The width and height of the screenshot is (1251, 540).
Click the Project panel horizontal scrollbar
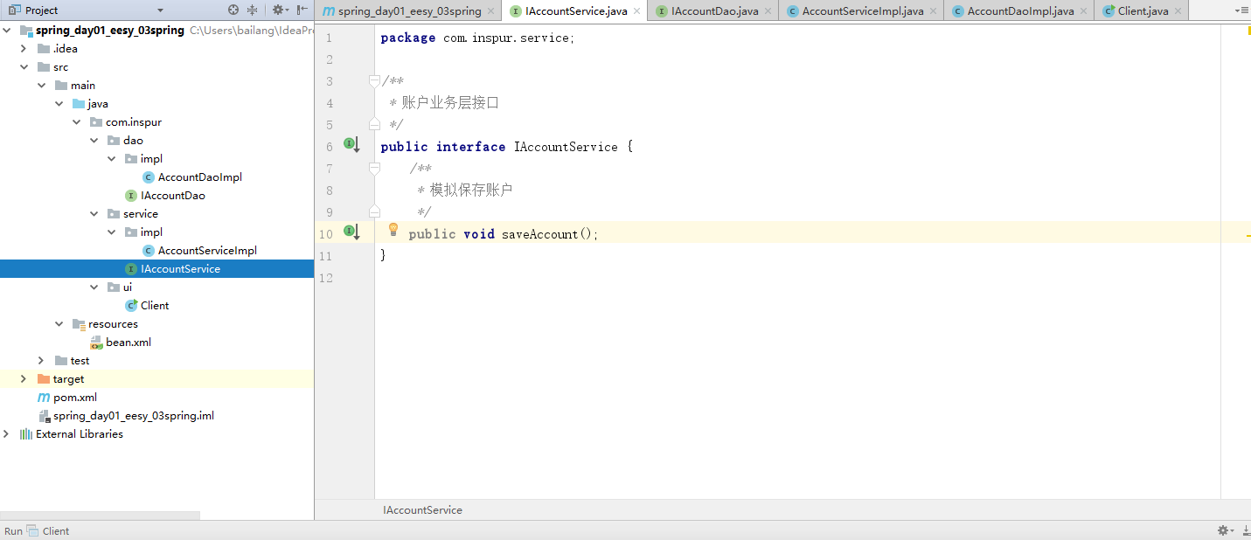101,516
